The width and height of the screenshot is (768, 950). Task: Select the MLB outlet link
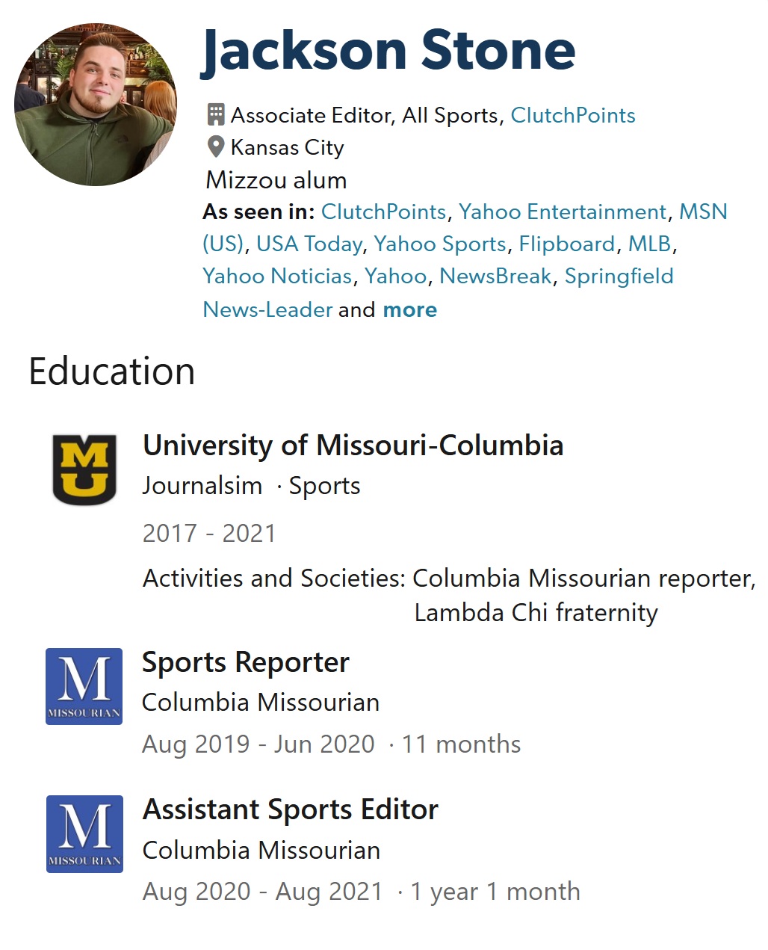pos(650,244)
